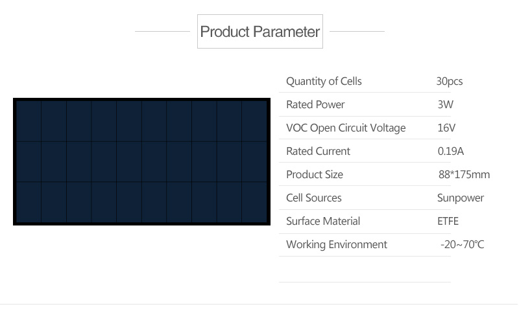Click the 88*175mm size value
Viewport: 519px width, 311px height.
(x=464, y=174)
